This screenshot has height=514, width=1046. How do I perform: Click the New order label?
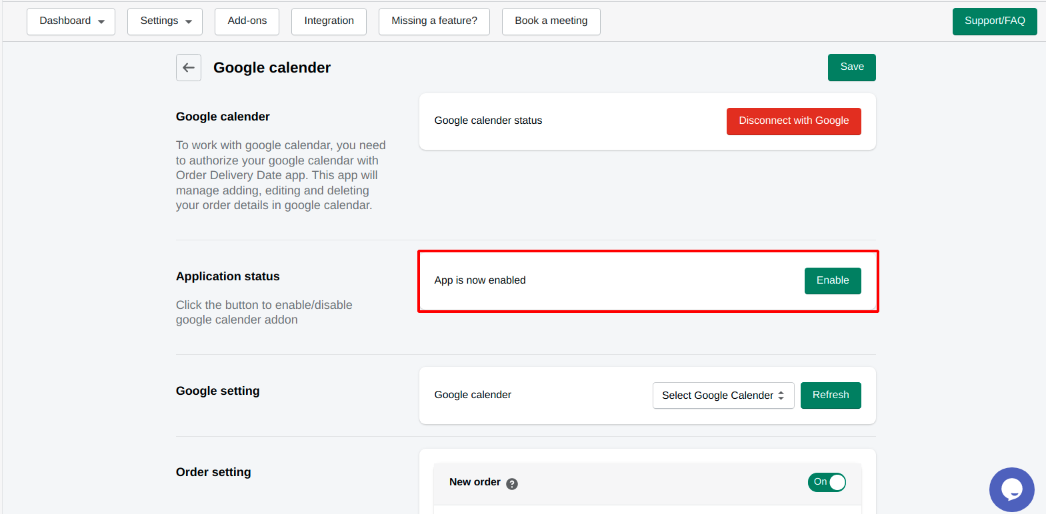click(x=475, y=482)
